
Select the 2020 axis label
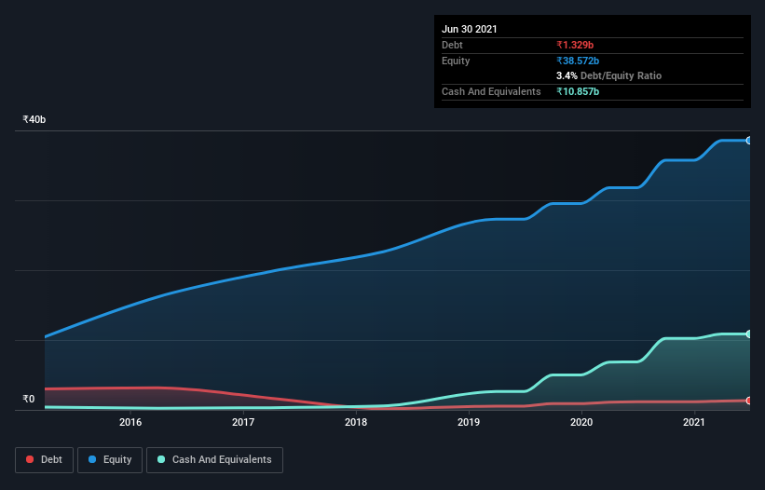[x=581, y=422]
